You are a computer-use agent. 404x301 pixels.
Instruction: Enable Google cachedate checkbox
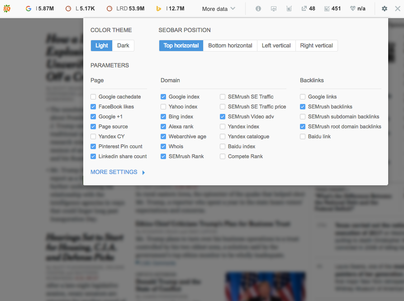coord(93,97)
